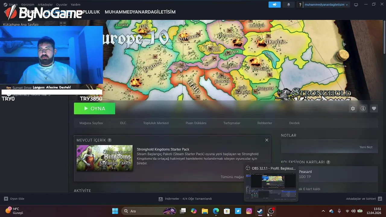Click help icon beside KOLEKSİYON KARTLARI

pyautogui.click(x=328, y=162)
